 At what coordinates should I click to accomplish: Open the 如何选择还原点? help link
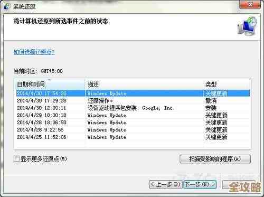(x=34, y=52)
